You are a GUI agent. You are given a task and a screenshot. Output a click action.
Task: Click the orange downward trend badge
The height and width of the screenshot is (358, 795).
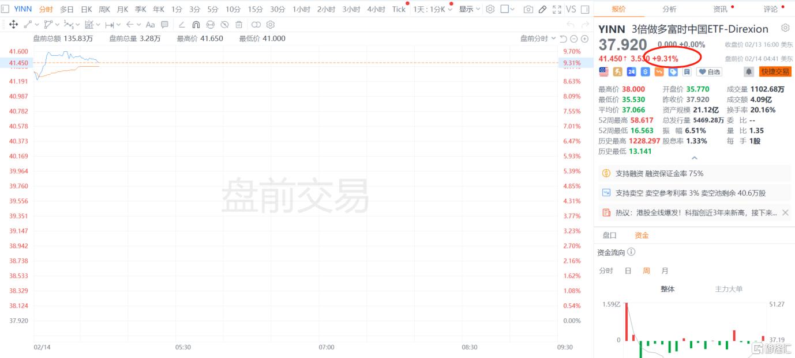click(659, 72)
